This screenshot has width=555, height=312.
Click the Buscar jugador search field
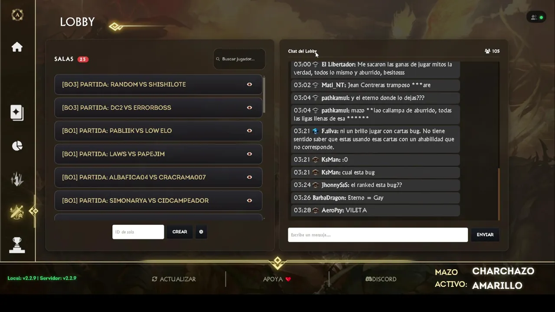pyautogui.click(x=239, y=59)
